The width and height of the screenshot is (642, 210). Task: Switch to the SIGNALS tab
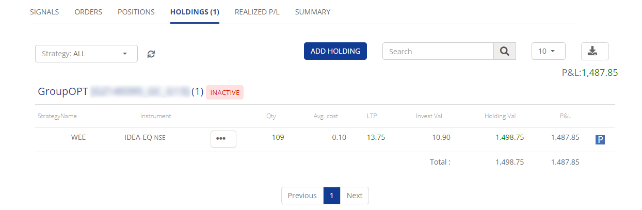pyautogui.click(x=44, y=12)
